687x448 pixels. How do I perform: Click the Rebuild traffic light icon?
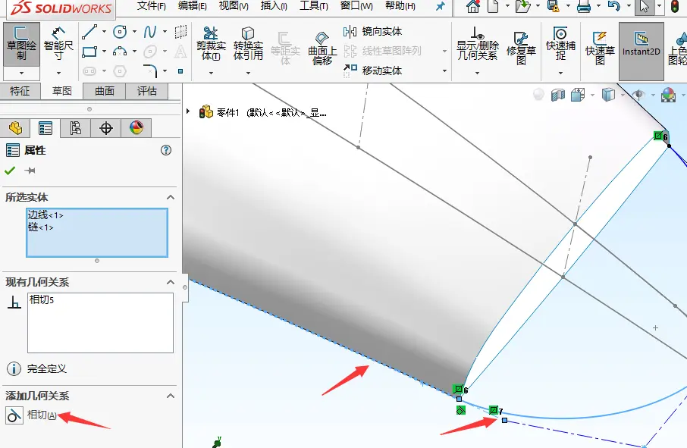[675, 7]
